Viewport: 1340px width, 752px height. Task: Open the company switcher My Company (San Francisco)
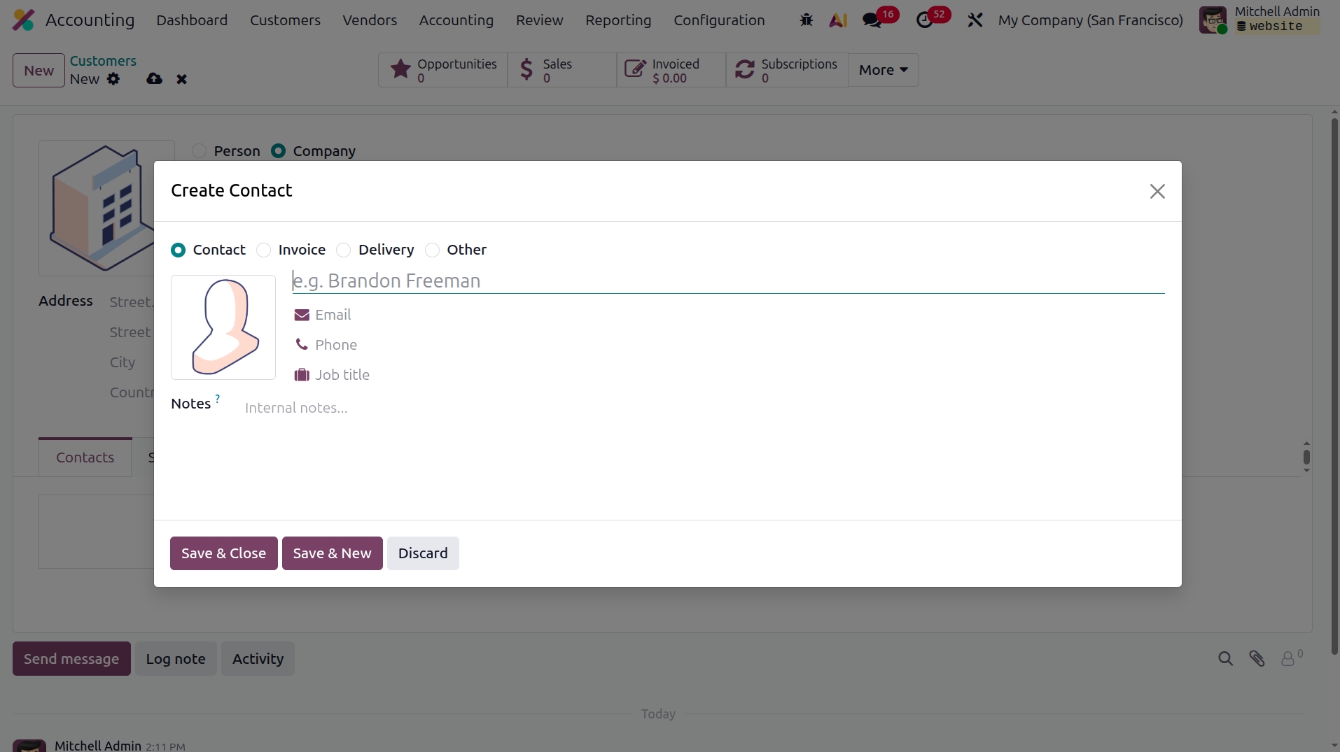(x=1091, y=20)
